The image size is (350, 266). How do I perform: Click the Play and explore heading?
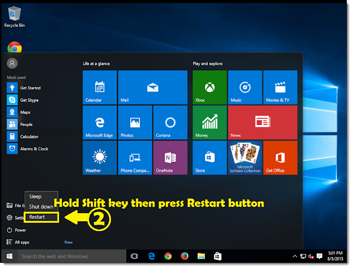click(208, 64)
